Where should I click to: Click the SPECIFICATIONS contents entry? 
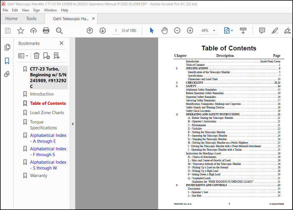pyautogui.click(x=233, y=68)
